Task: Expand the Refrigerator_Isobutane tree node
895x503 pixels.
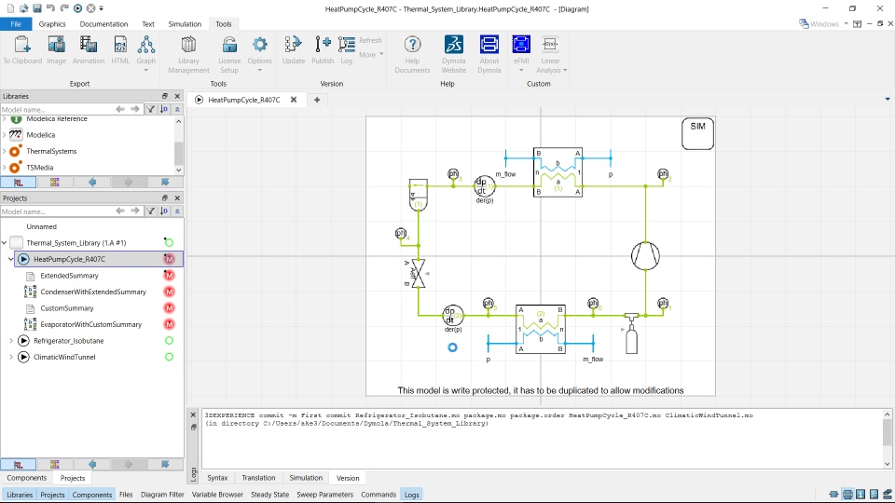Action: 11,341
